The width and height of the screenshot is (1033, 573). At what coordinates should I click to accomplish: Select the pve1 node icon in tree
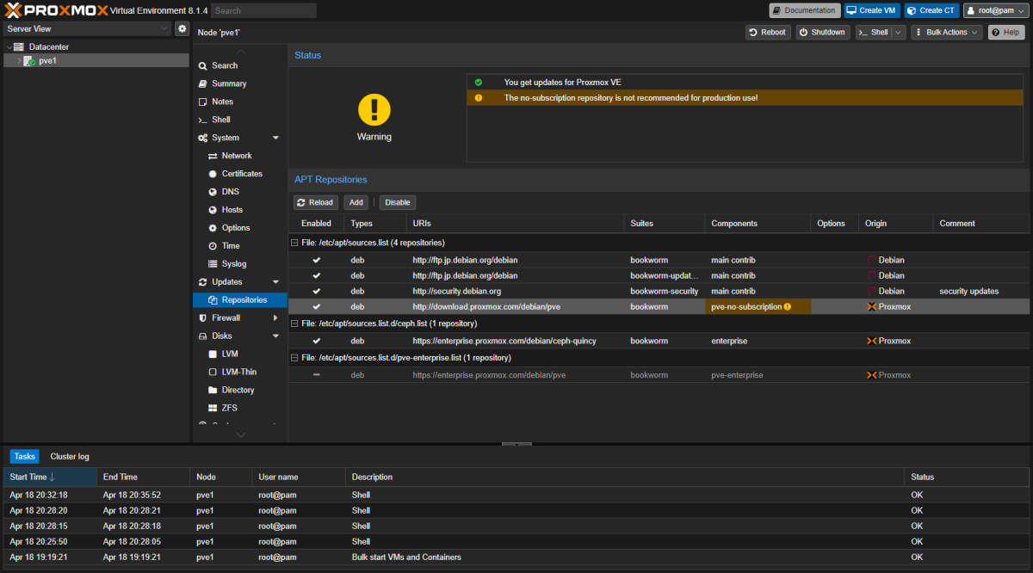(x=29, y=61)
